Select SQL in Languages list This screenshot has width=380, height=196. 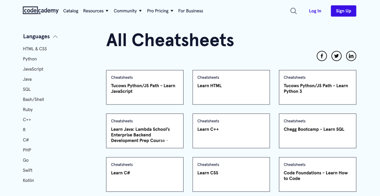(27, 89)
